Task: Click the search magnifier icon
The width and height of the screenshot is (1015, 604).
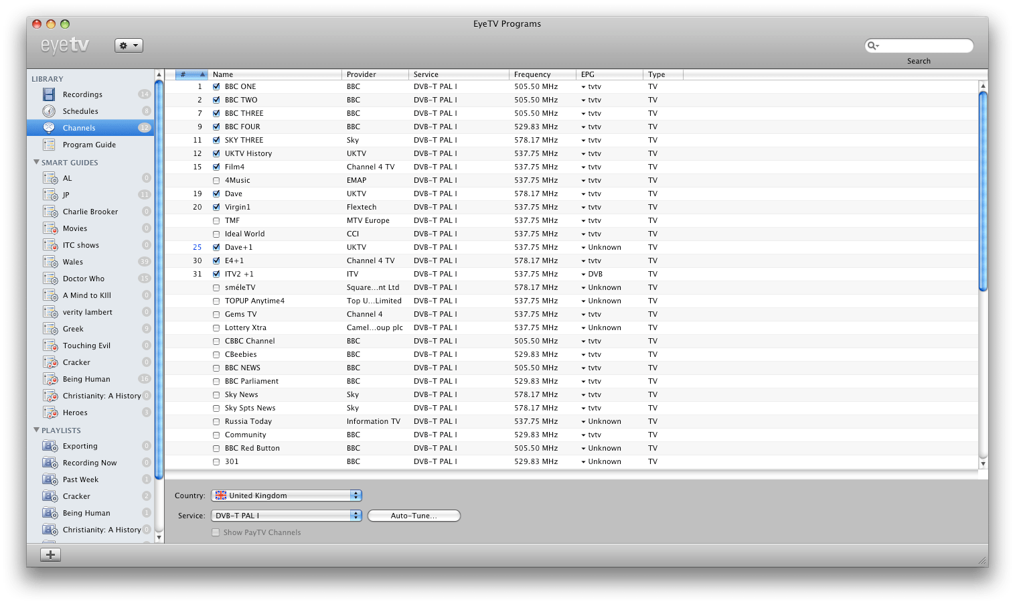Action: [x=873, y=46]
